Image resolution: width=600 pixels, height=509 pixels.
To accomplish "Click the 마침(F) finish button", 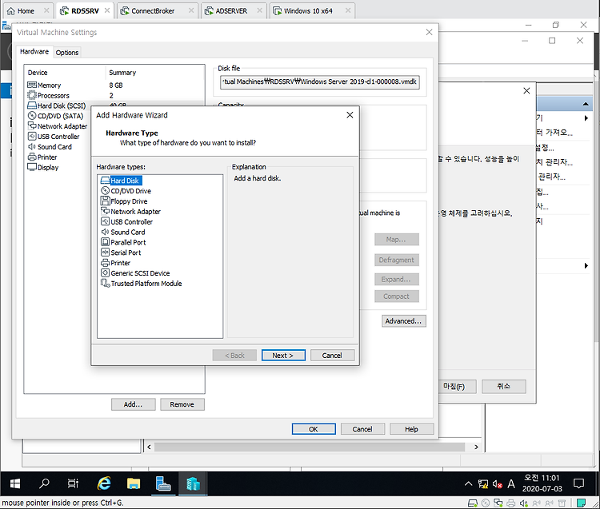I will coord(454,386).
